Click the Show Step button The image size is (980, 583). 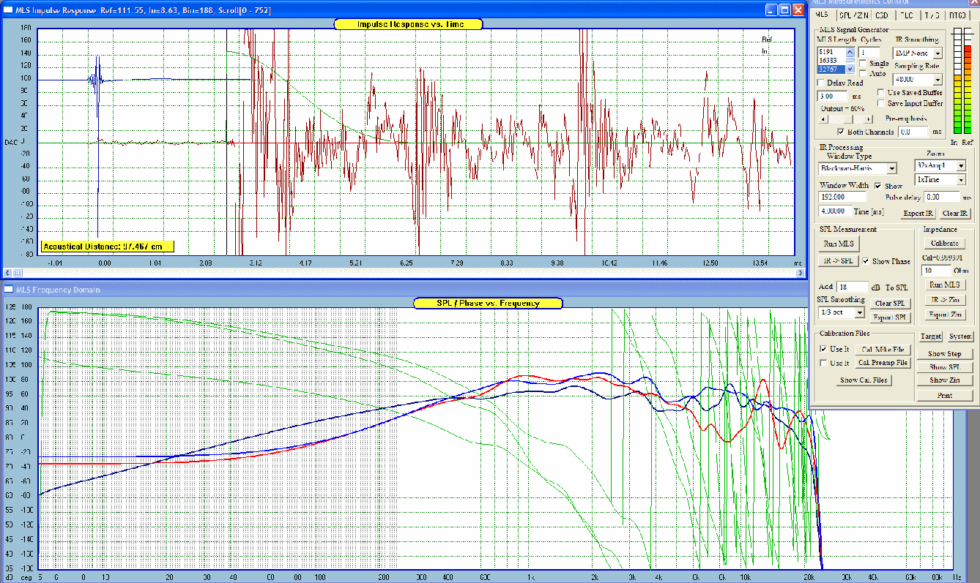[x=945, y=354]
